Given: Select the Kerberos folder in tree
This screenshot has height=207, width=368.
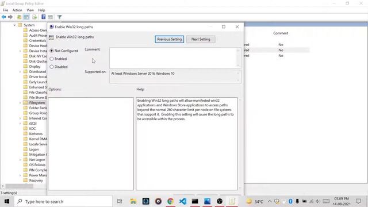Looking at the screenshot, I should (36, 134).
